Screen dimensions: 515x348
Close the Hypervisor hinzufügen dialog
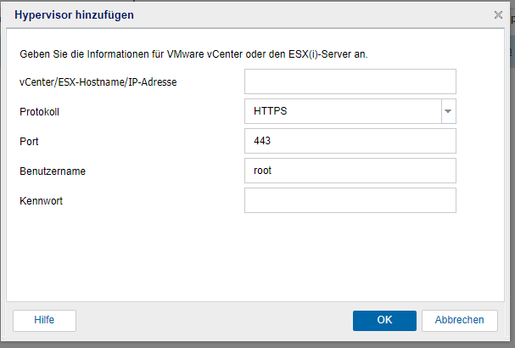498,14
